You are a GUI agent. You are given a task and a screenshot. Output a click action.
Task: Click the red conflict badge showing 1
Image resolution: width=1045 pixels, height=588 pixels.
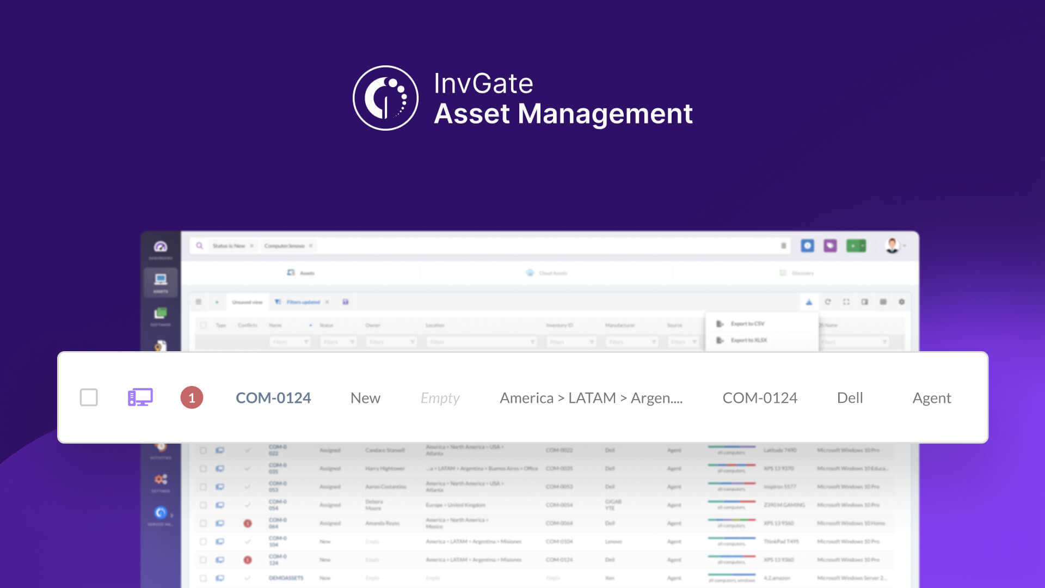(x=192, y=397)
